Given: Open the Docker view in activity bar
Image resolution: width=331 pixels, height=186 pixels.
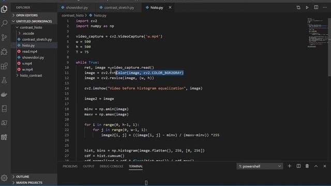Looking at the screenshot, I should click(x=4, y=95).
